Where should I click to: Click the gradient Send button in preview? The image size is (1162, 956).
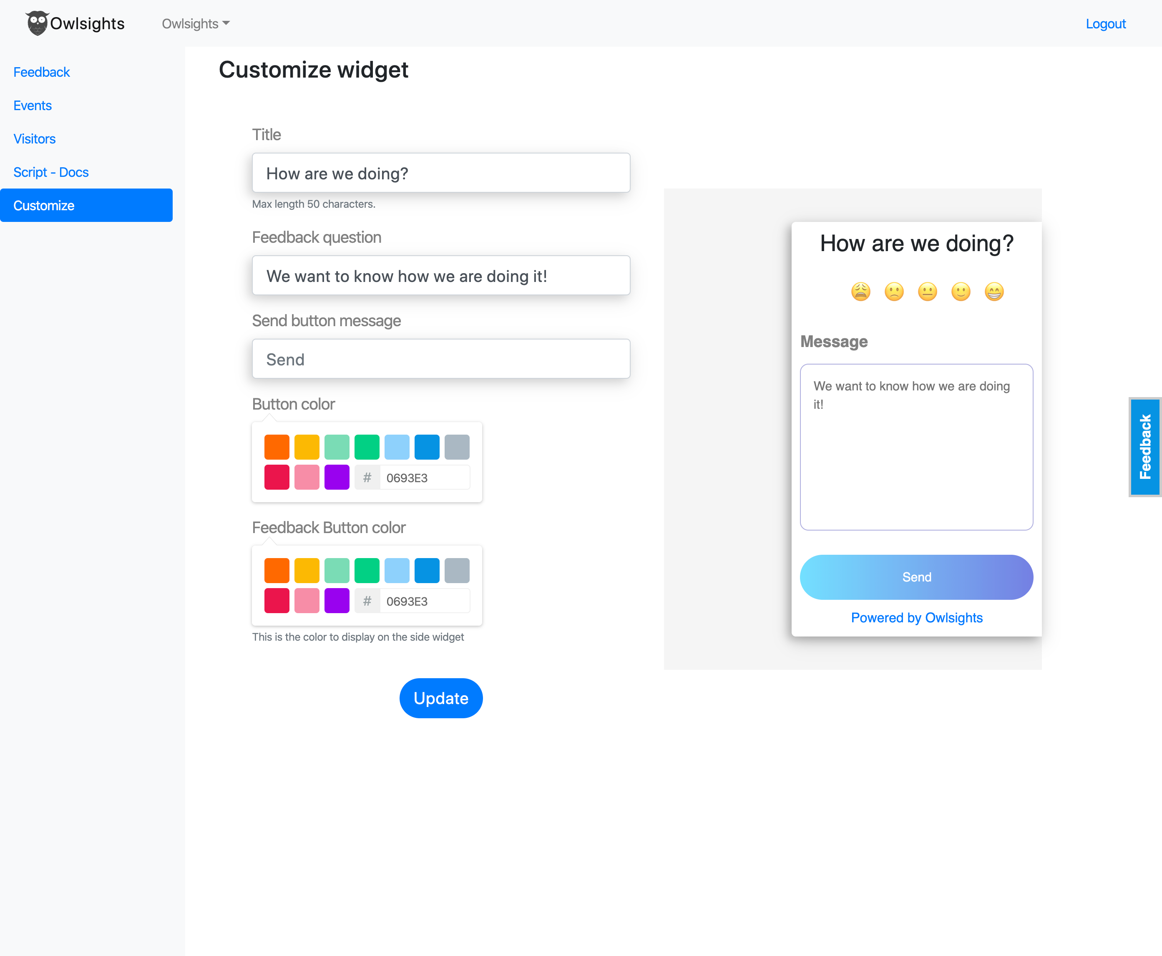(x=916, y=577)
